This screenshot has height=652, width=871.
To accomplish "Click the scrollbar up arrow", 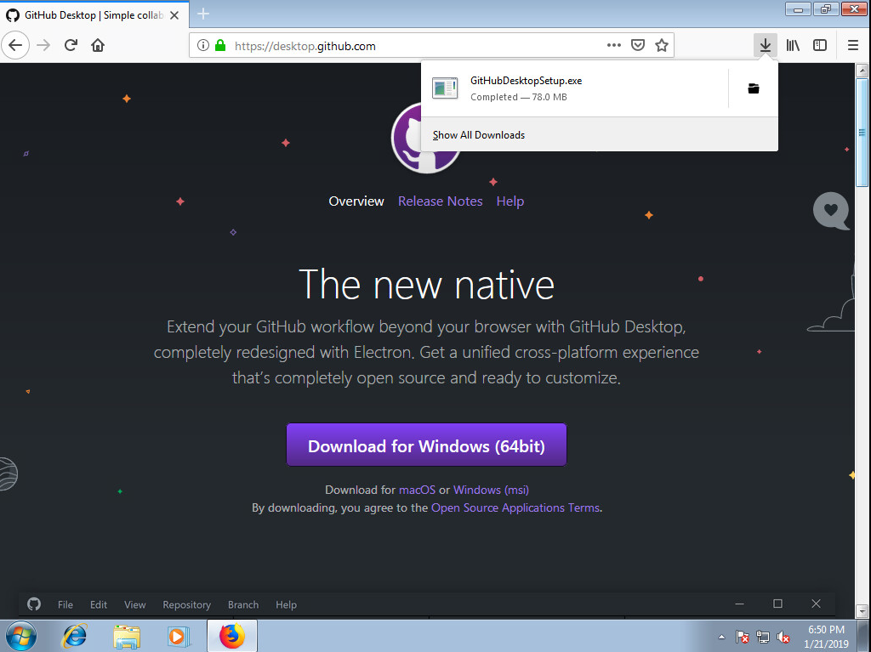I will pyautogui.click(x=862, y=70).
